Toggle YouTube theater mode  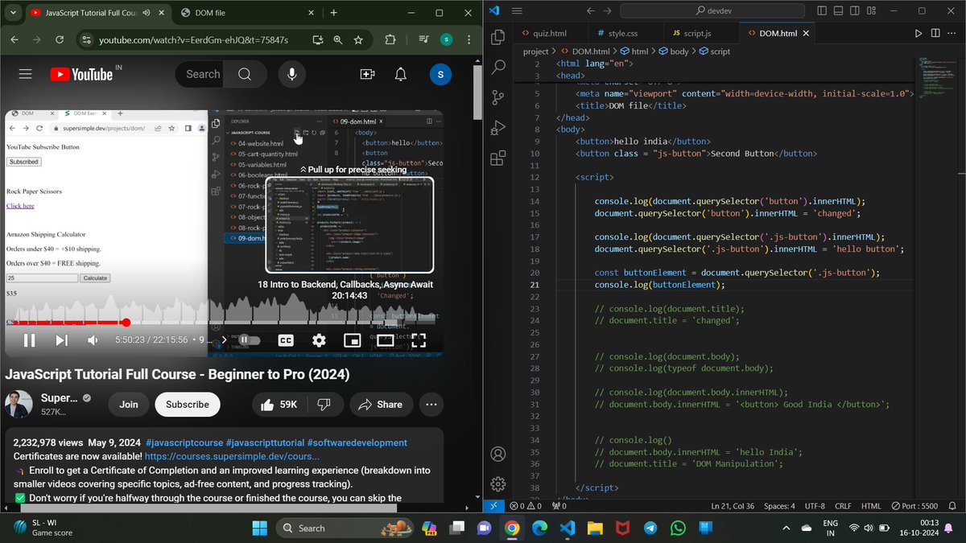385,340
